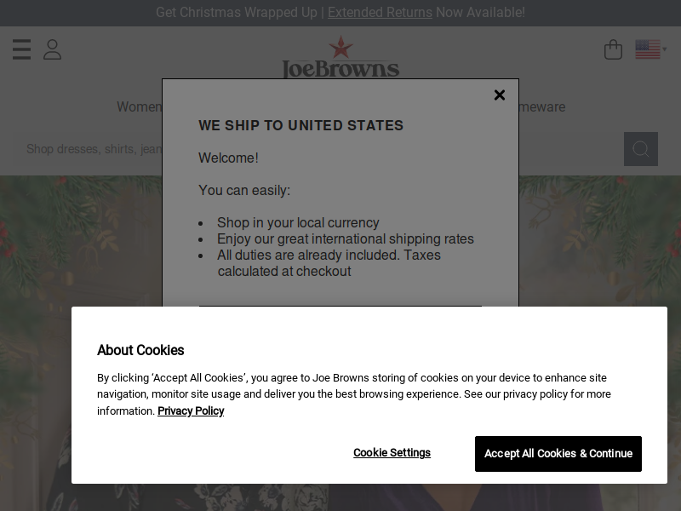Click the About Cookies heading
Viewport: 681px width, 511px height.
pos(140,350)
